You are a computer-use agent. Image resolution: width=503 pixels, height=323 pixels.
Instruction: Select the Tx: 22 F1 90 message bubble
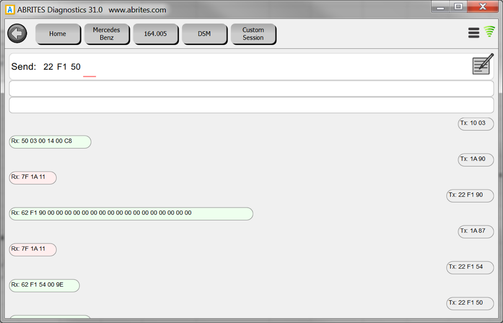click(x=470, y=195)
